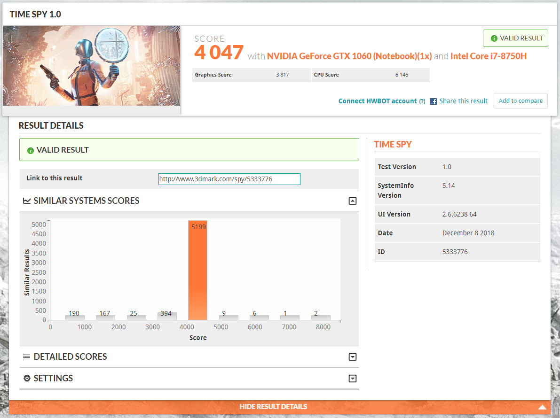Click the Test Version value 1.0

click(447, 167)
